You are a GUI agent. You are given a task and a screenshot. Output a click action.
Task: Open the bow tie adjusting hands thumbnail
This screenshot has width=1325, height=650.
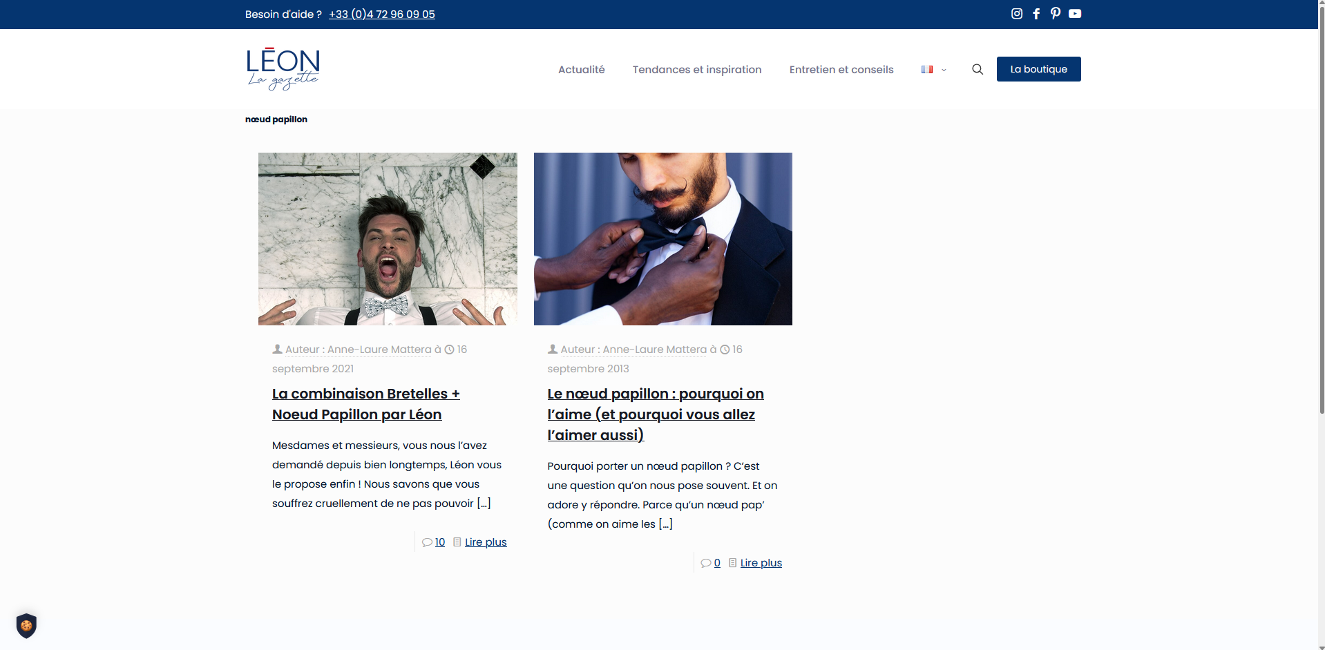point(663,239)
